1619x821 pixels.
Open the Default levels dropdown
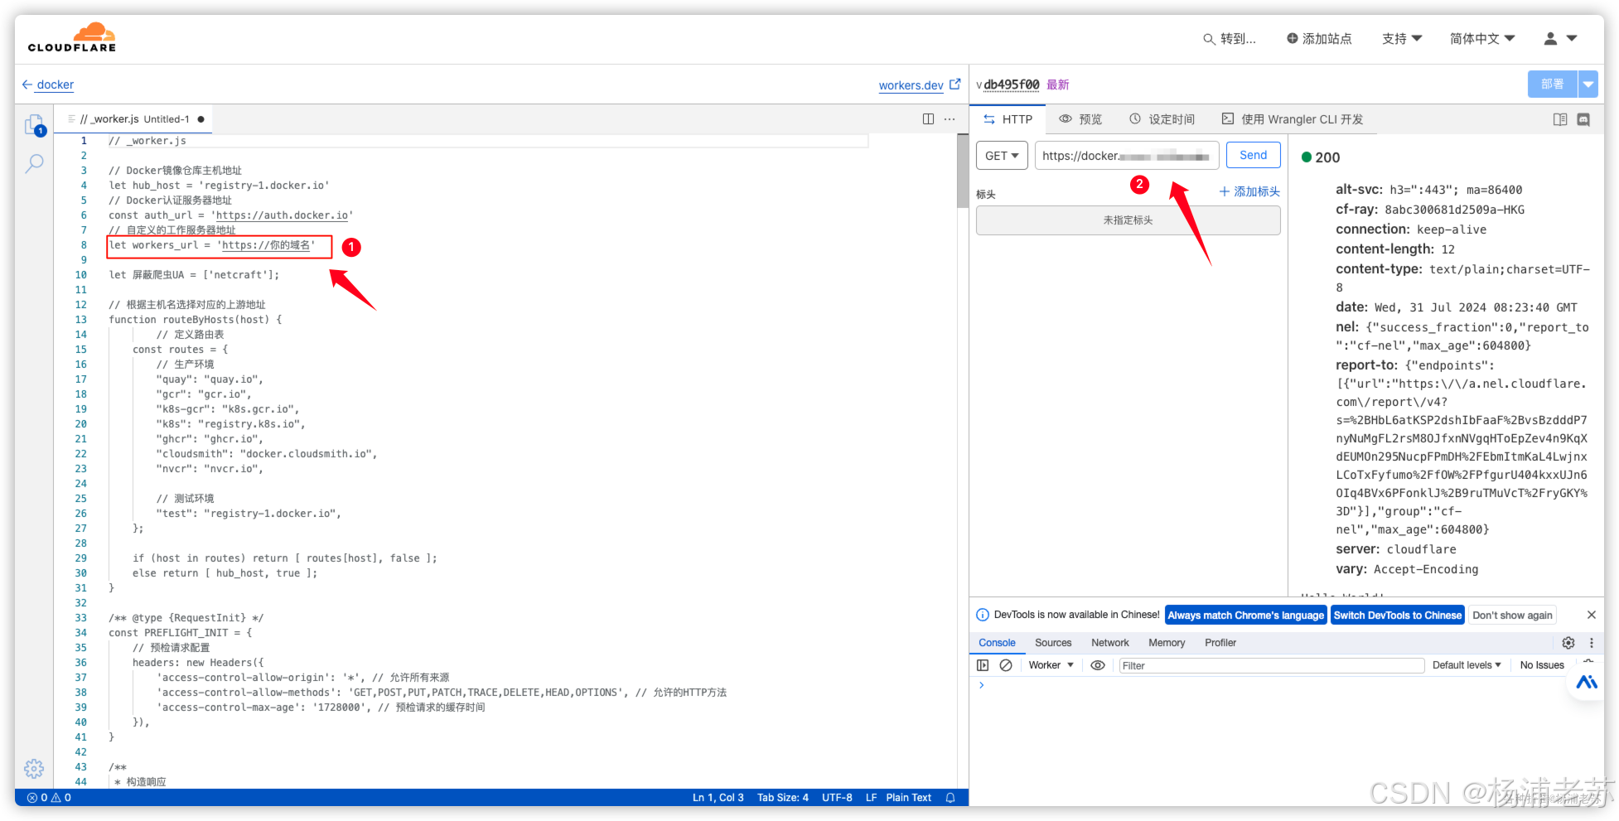(1467, 665)
